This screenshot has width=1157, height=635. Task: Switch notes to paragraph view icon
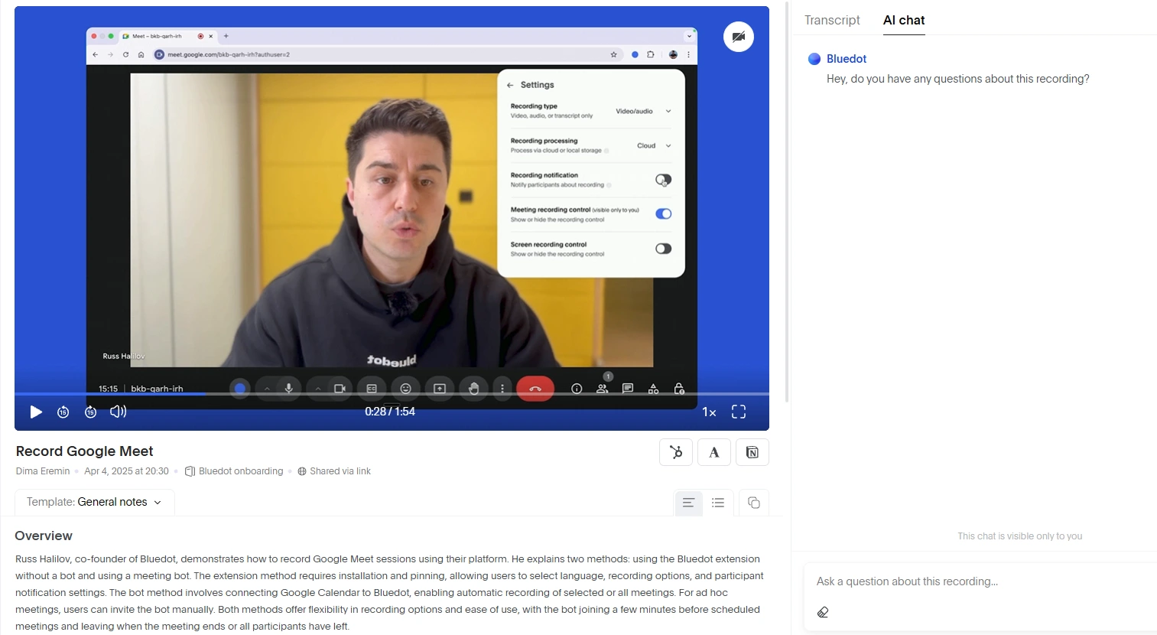click(x=688, y=503)
